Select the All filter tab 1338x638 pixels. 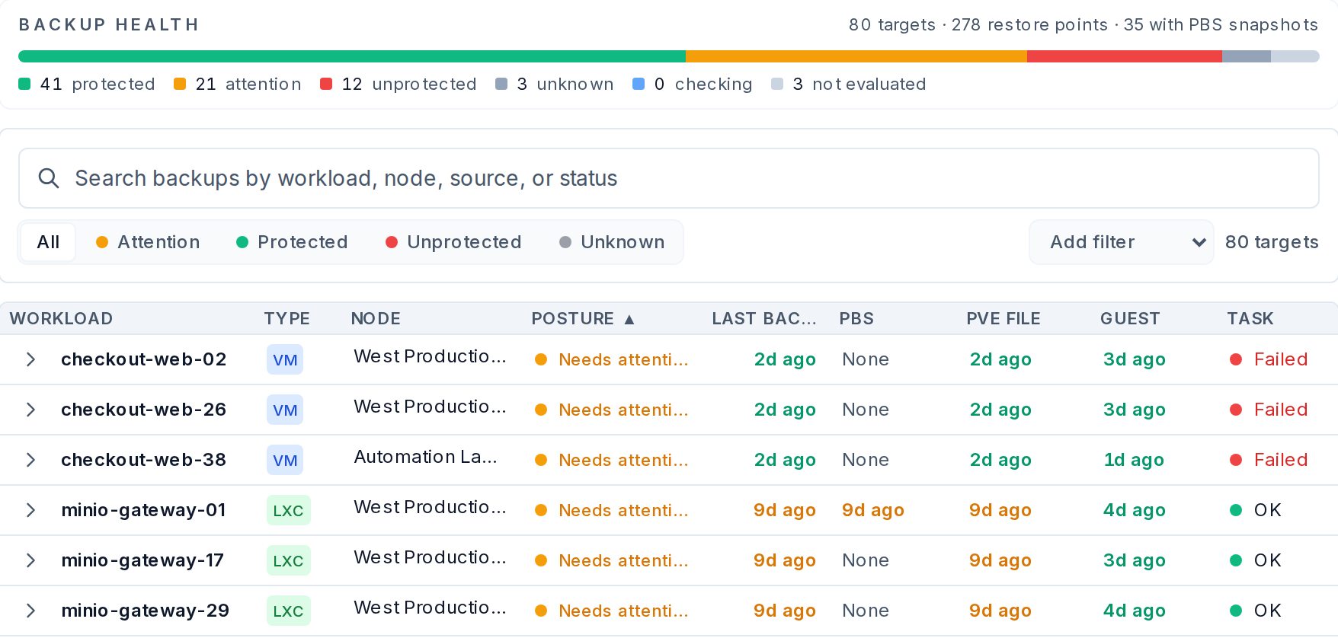[48, 242]
